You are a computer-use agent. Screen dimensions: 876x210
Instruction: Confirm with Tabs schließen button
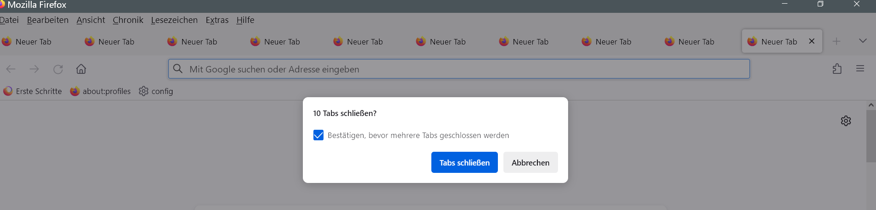click(464, 162)
